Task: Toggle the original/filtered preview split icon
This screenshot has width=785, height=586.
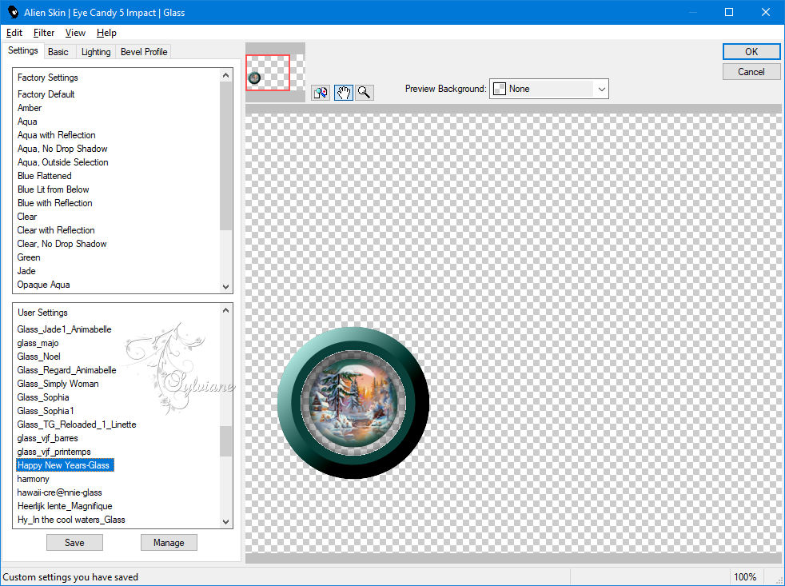Action: coord(321,93)
